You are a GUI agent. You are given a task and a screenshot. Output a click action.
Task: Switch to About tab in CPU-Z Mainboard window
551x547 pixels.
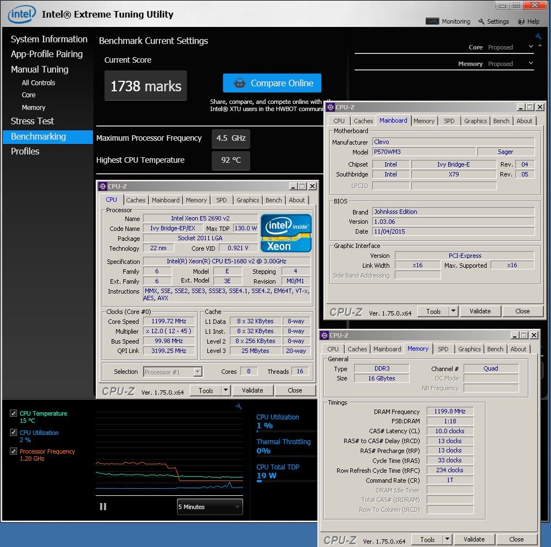(524, 121)
